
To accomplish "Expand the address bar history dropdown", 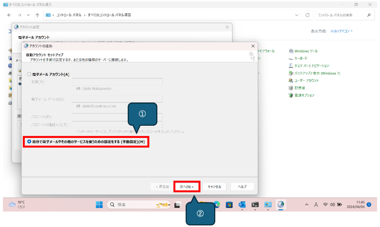I will 297,15.
